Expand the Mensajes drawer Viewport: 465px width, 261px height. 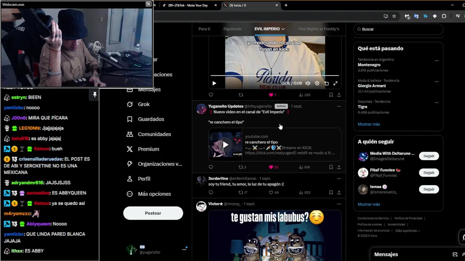[x=463, y=254]
